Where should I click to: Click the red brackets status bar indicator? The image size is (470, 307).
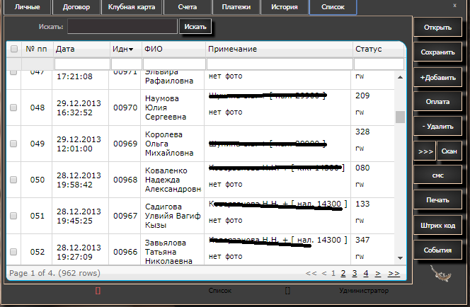click(x=98, y=291)
